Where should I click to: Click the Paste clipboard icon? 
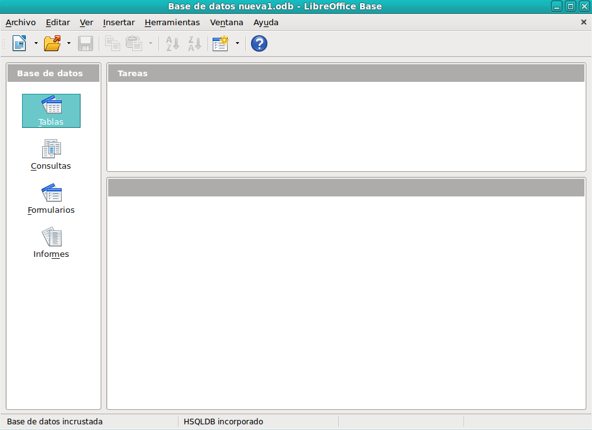point(134,43)
